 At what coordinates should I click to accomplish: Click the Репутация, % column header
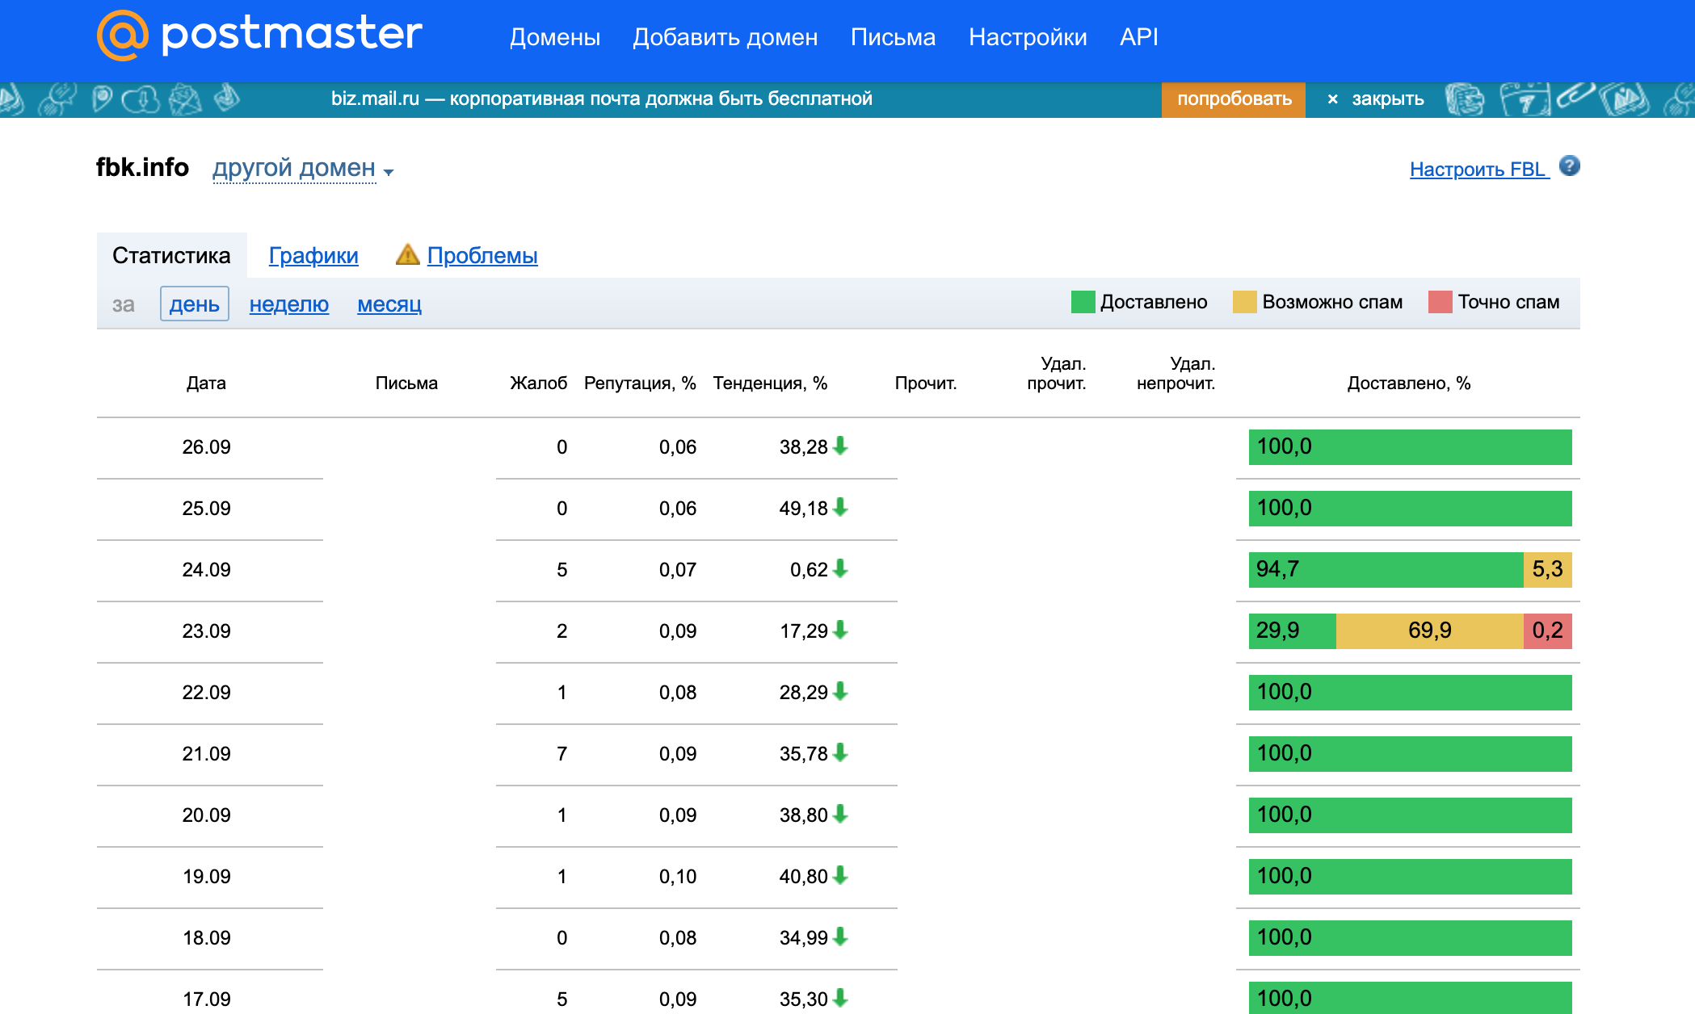pos(639,383)
